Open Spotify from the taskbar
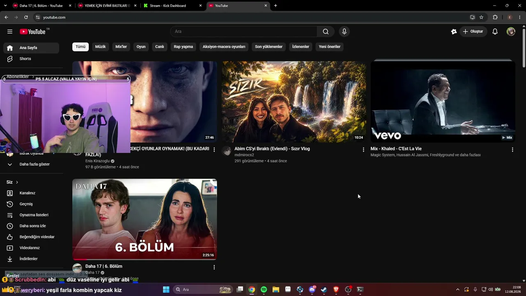Viewport: 526px width, 296px height. click(264, 289)
